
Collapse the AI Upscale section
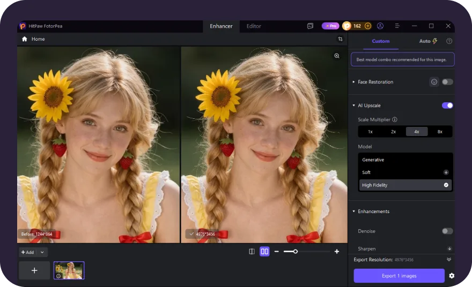tap(353, 105)
